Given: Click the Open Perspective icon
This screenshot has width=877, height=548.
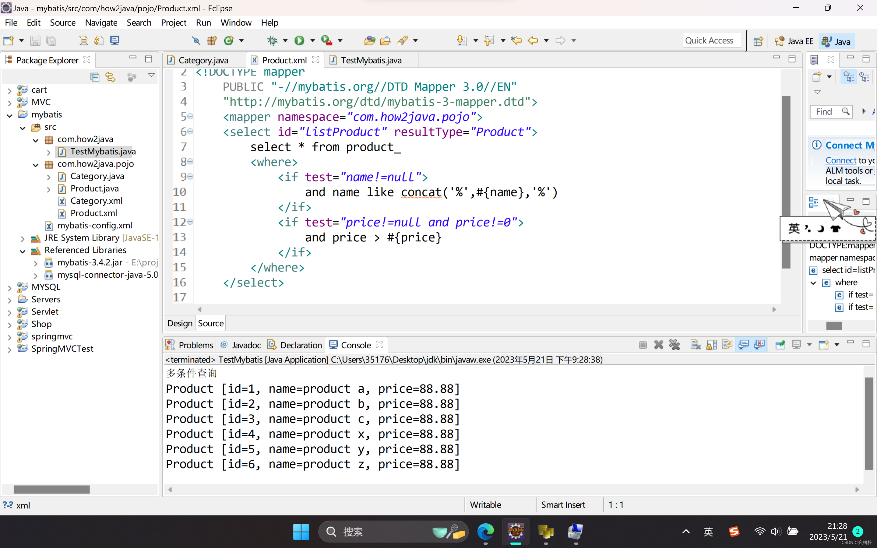Looking at the screenshot, I should pyautogui.click(x=758, y=41).
